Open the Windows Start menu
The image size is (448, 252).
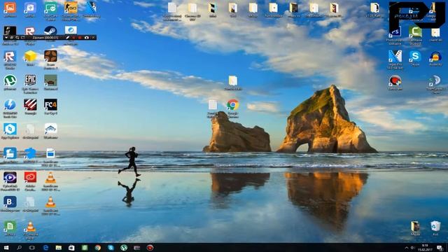pos(6,248)
